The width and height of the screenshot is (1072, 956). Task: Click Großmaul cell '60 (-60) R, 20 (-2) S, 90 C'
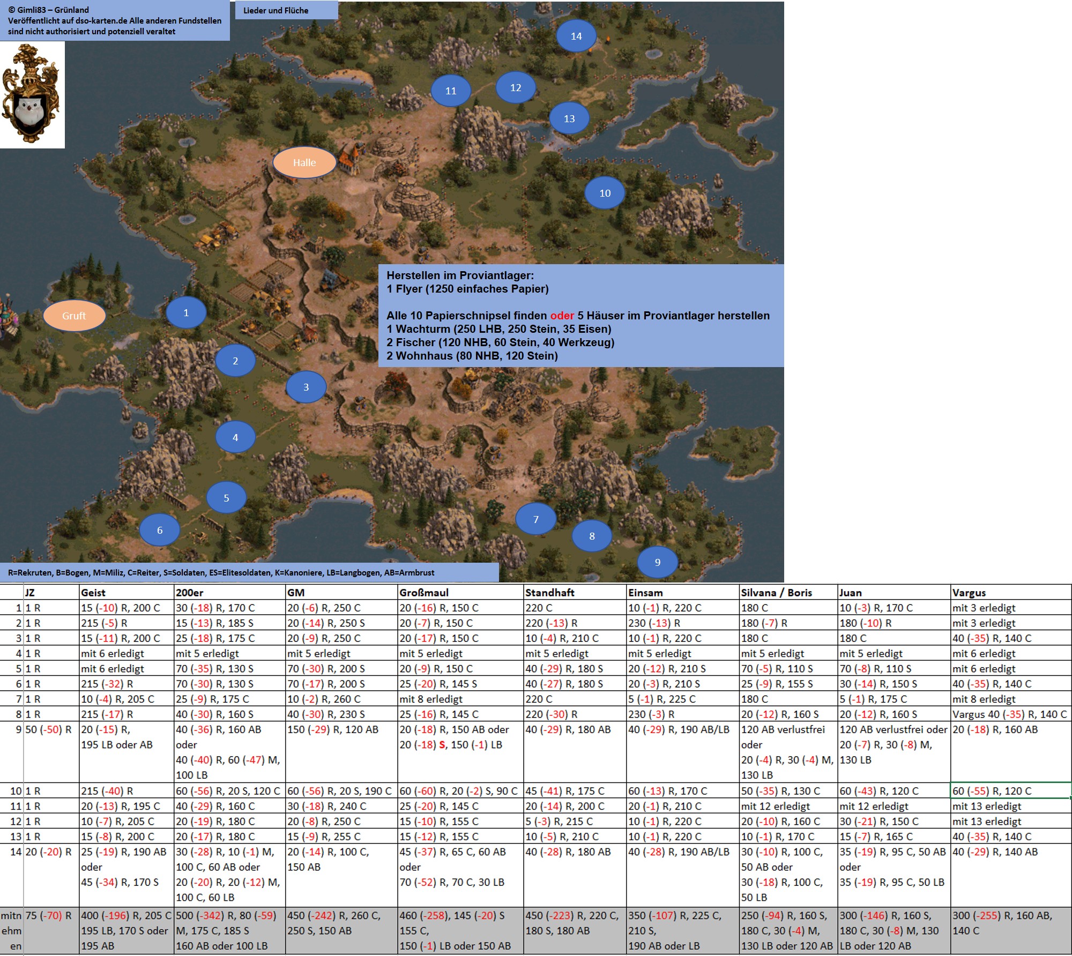coord(460,791)
